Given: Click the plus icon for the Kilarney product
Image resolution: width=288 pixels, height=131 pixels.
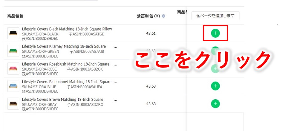Looking at the screenshot, I should 215,51.
